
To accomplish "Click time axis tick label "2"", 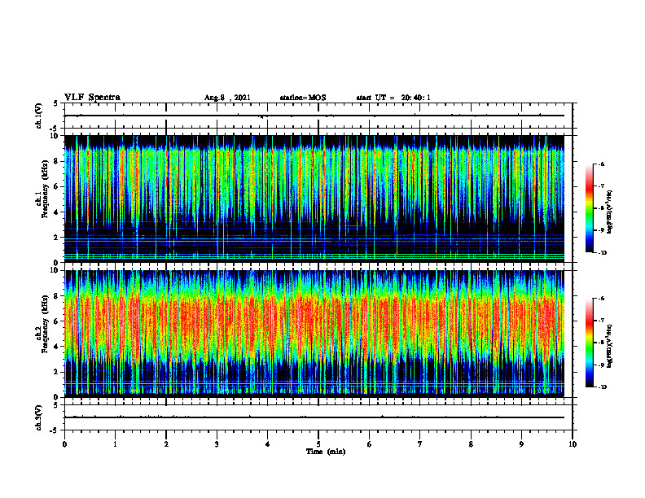I will click(x=166, y=444).
